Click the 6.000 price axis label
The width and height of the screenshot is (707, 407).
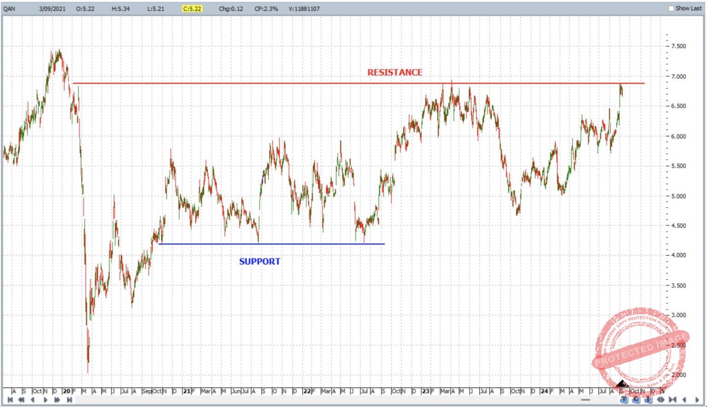point(678,136)
